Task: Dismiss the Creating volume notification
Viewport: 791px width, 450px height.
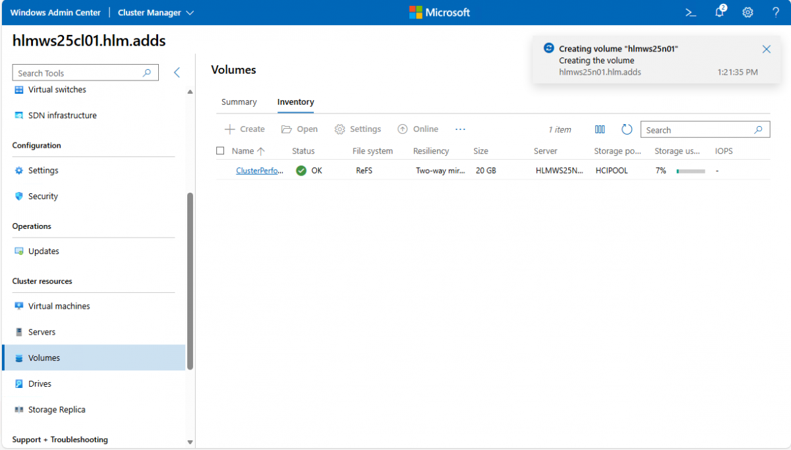Action: (x=766, y=49)
